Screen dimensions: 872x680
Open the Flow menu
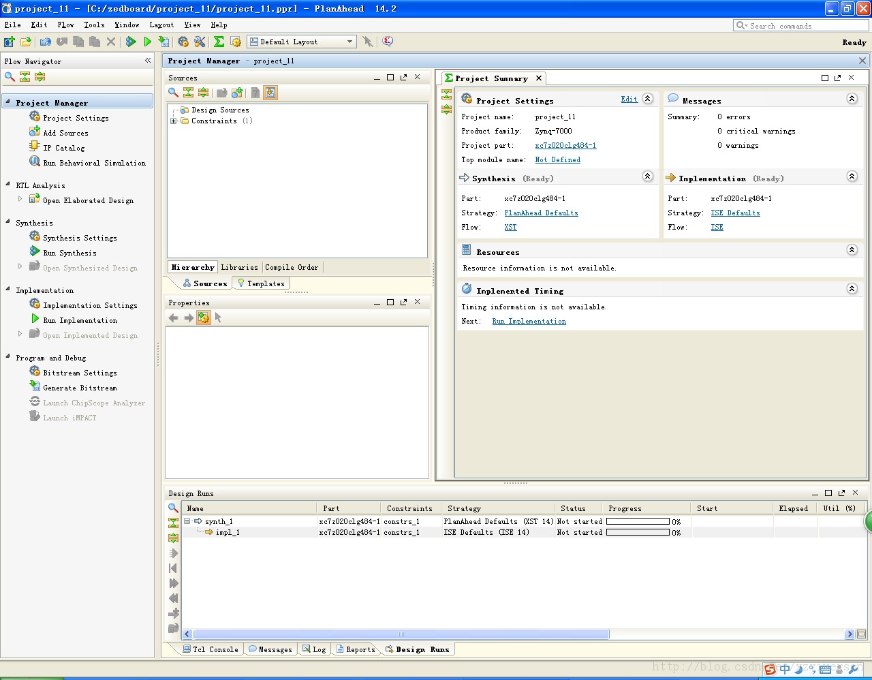click(x=65, y=25)
